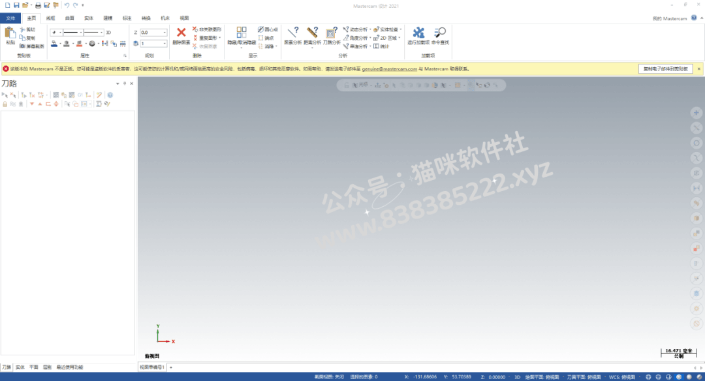Screen dimensions: 705x381
Task: Click 剪切 cut in the clipboard group
Action: pyautogui.click(x=27, y=29)
